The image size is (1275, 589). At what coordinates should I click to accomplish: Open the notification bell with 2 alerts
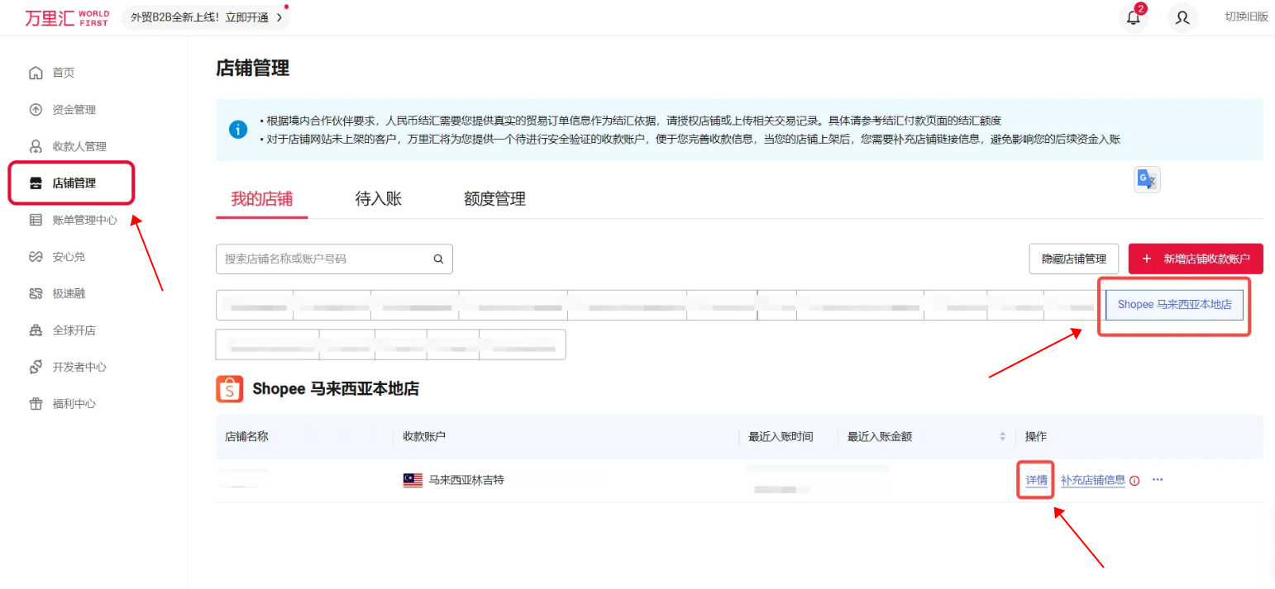(1133, 17)
